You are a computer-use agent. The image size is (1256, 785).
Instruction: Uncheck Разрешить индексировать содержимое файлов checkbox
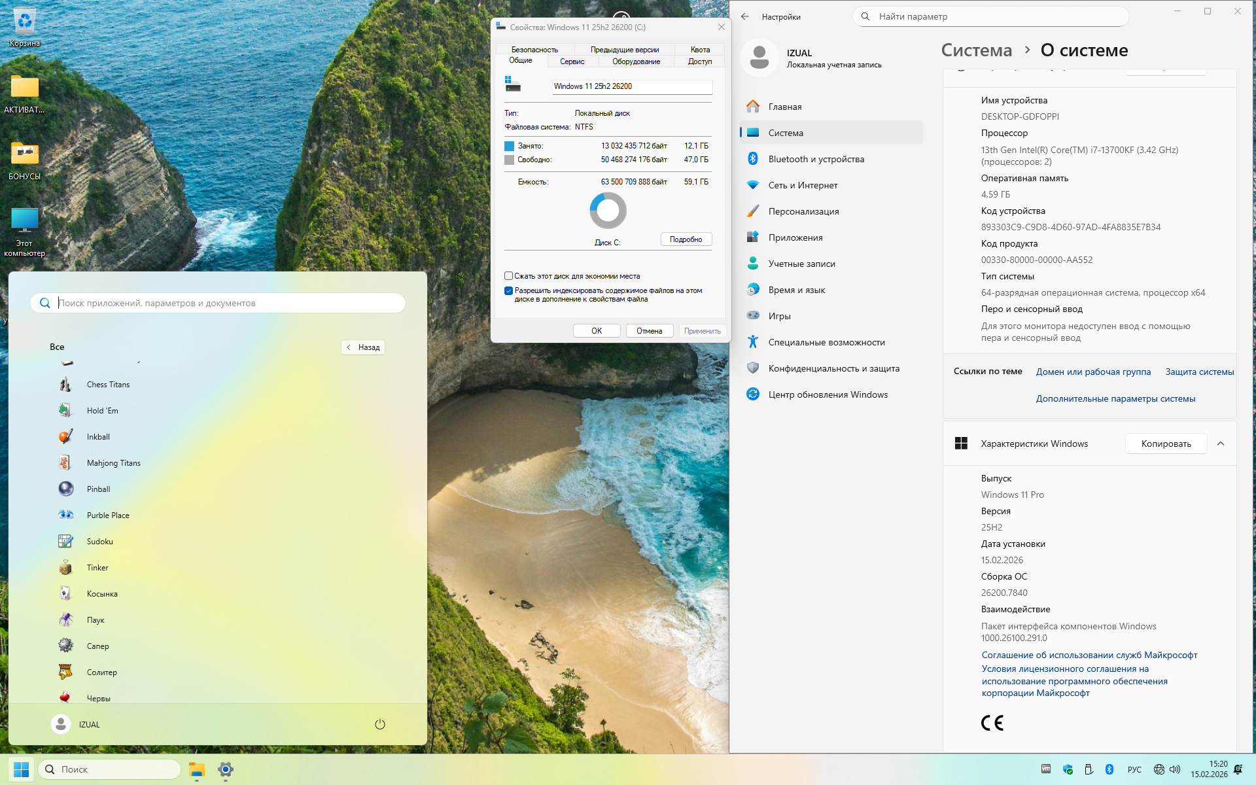click(x=508, y=290)
